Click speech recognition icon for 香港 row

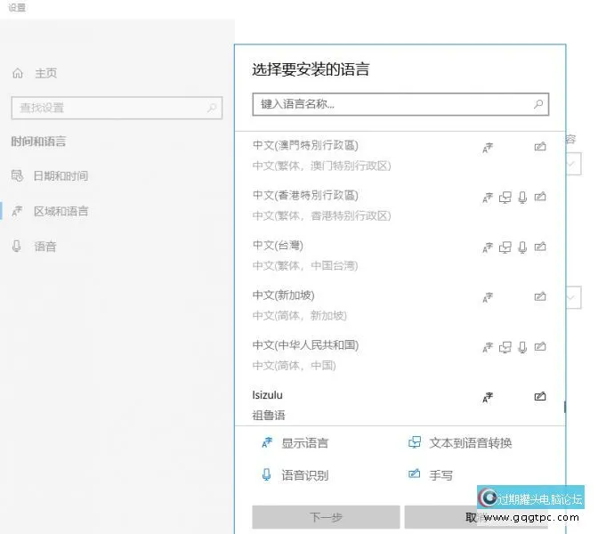point(522,198)
